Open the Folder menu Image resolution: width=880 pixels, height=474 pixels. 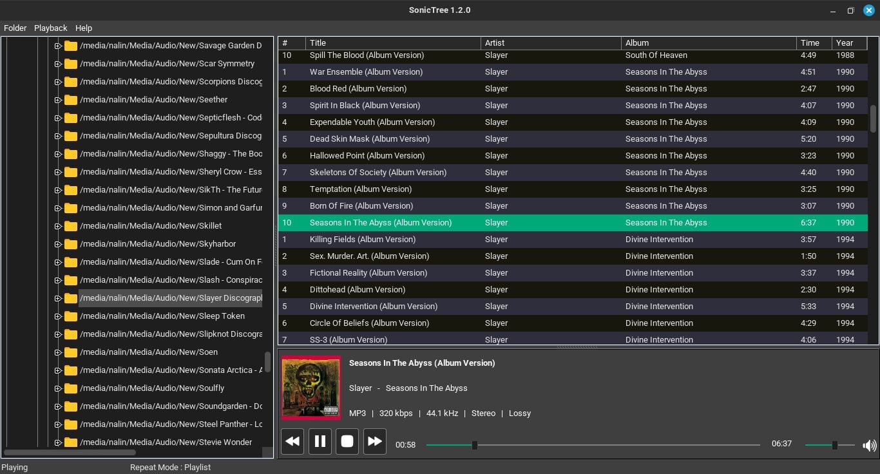(15, 28)
